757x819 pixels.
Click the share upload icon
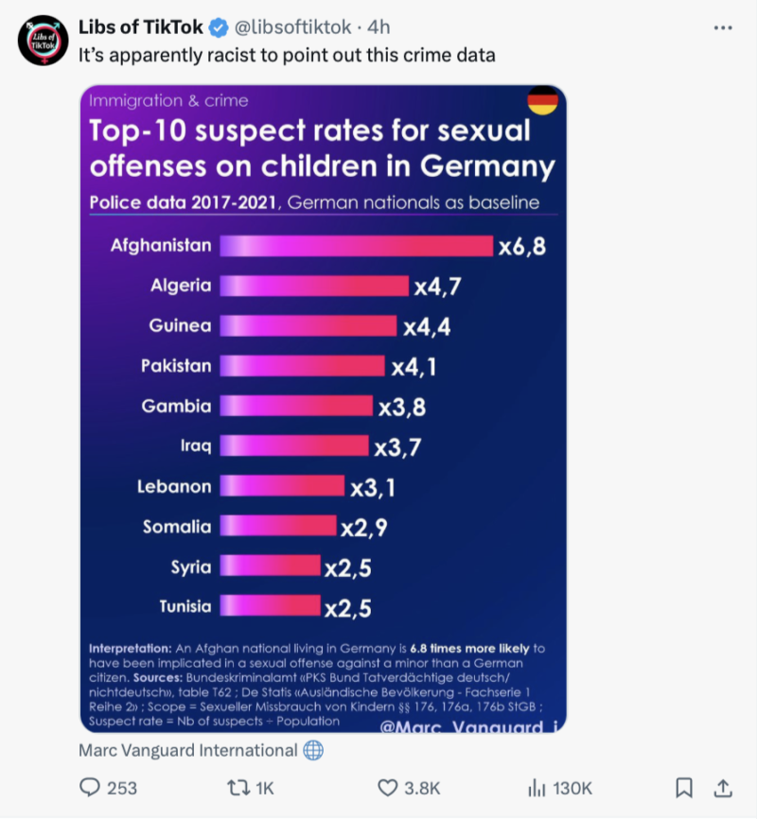pos(722,787)
